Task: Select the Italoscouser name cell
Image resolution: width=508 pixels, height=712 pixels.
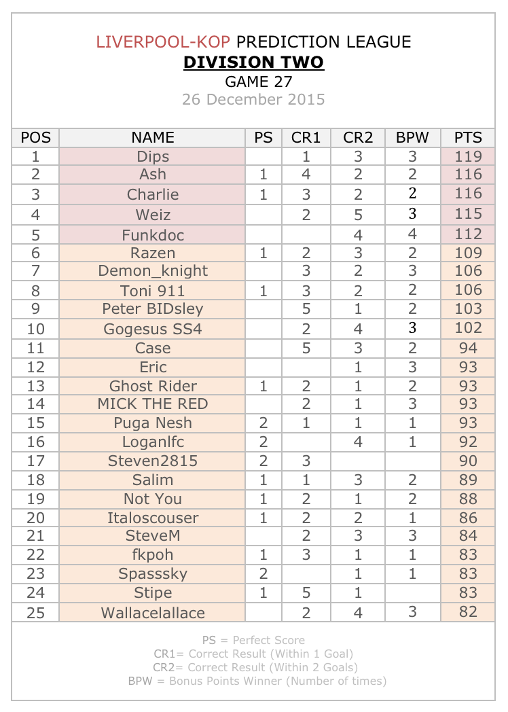Action: point(152,518)
